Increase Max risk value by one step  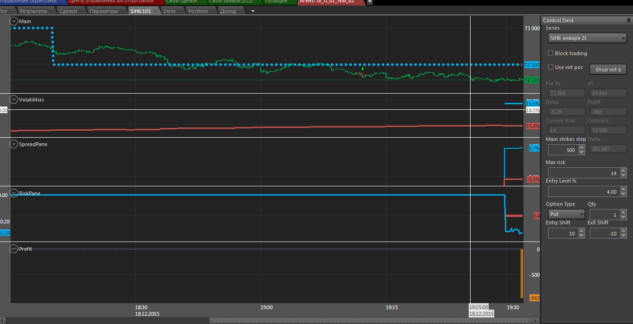tap(623, 171)
